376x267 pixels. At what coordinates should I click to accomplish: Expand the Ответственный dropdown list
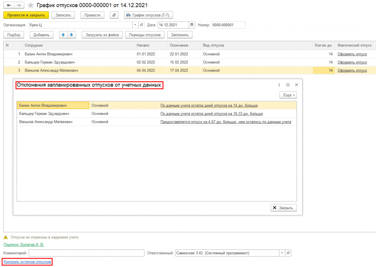click(x=282, y=253)
